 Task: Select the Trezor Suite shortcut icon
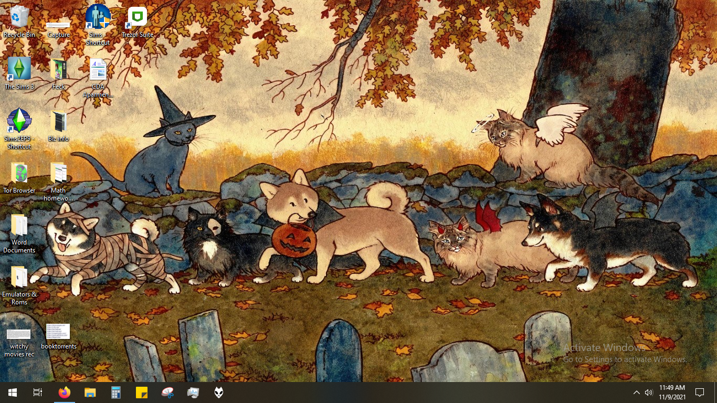(x=137, y=22)
